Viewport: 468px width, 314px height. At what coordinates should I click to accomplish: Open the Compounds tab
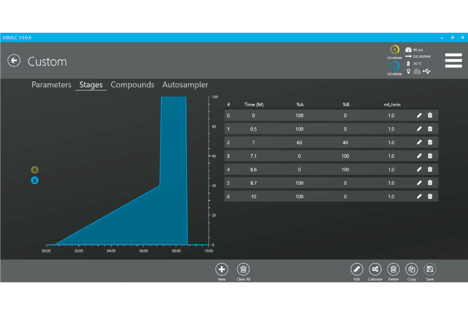(132, 85)
